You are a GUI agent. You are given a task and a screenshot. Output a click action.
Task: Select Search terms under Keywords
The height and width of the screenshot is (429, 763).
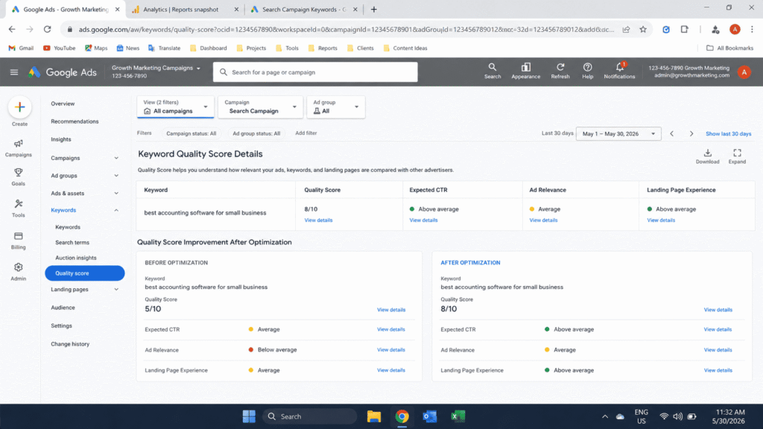tap(72, 242)
